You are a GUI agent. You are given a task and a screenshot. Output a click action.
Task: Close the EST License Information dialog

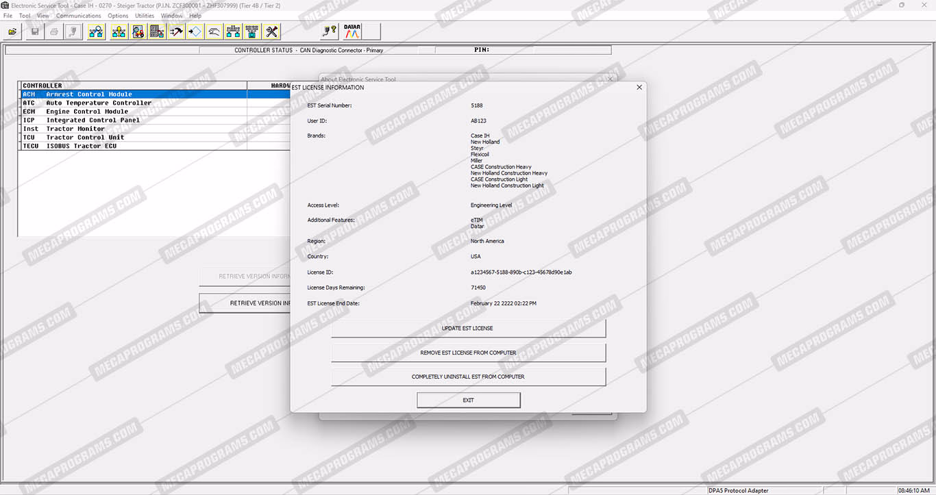click(639, 88)
